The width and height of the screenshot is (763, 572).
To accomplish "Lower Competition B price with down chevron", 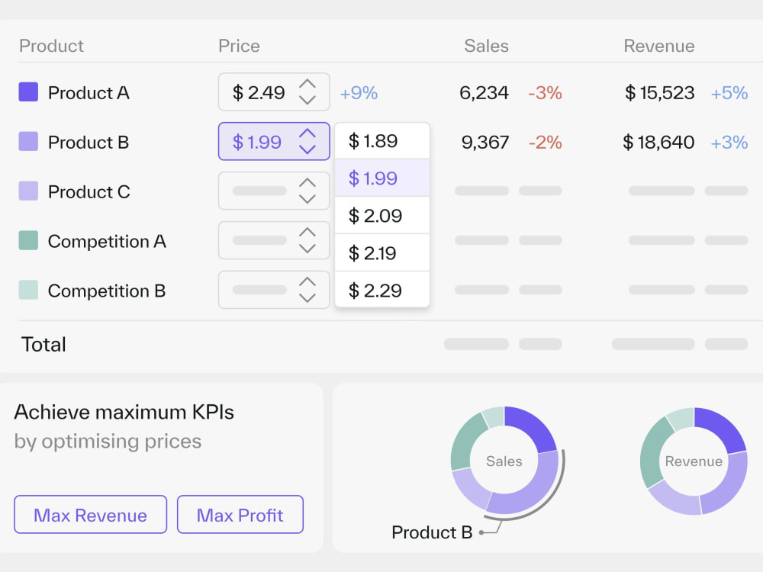I will click(x=307, y=298).
